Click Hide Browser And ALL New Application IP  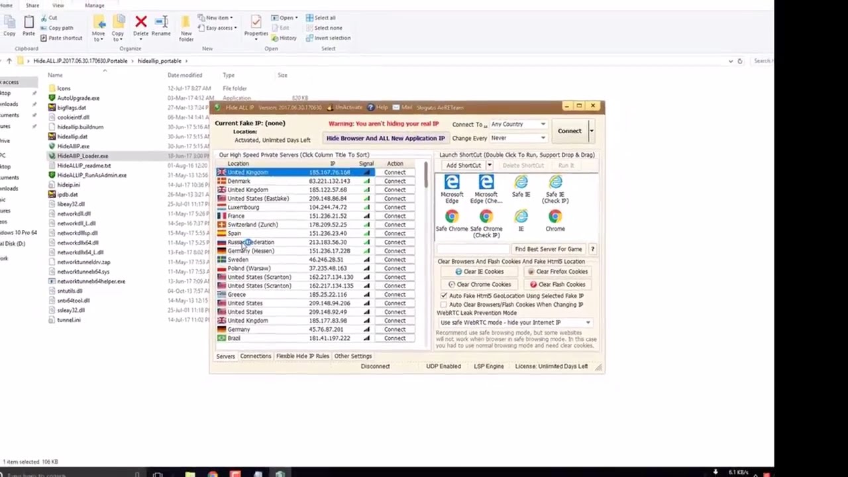pos(386,138)
